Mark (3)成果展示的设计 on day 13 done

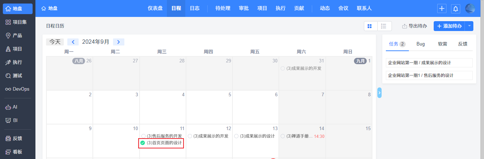click(x=236, y=136)
